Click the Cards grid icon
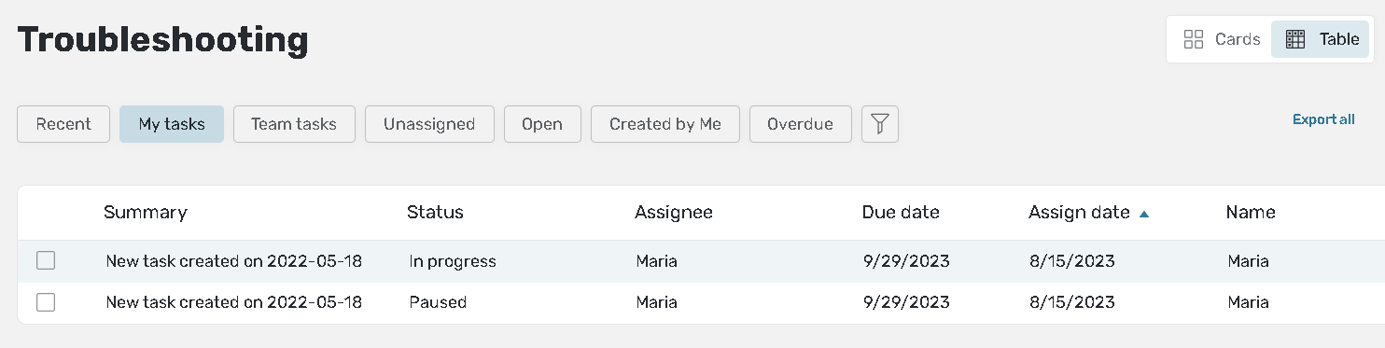The image size is (1385, 348). coord(1193,39)
